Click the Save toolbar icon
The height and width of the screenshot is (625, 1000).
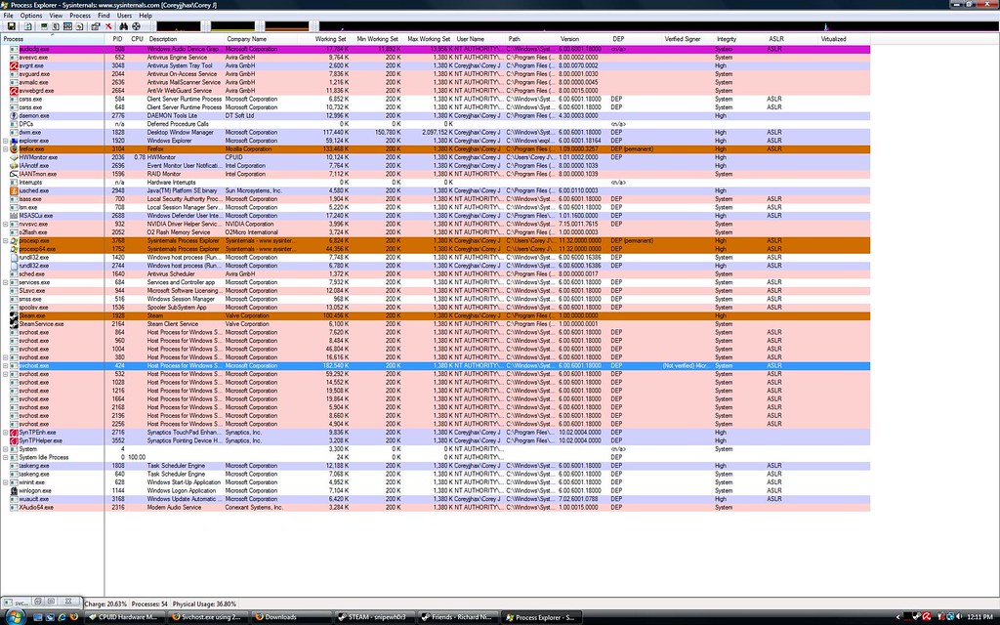11,26
